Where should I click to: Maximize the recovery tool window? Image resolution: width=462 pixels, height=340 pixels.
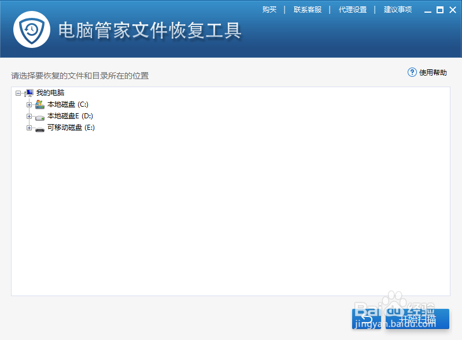[440, 10]
